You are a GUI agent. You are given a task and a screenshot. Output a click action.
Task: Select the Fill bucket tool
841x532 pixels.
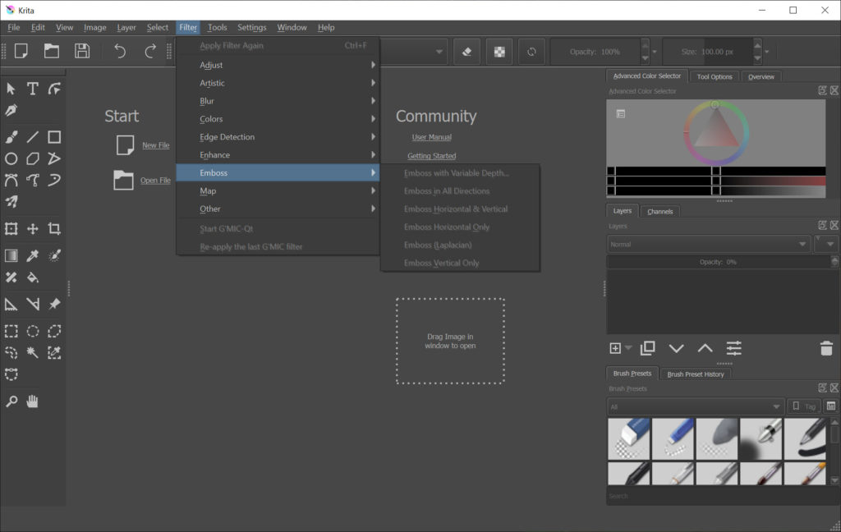33,277
